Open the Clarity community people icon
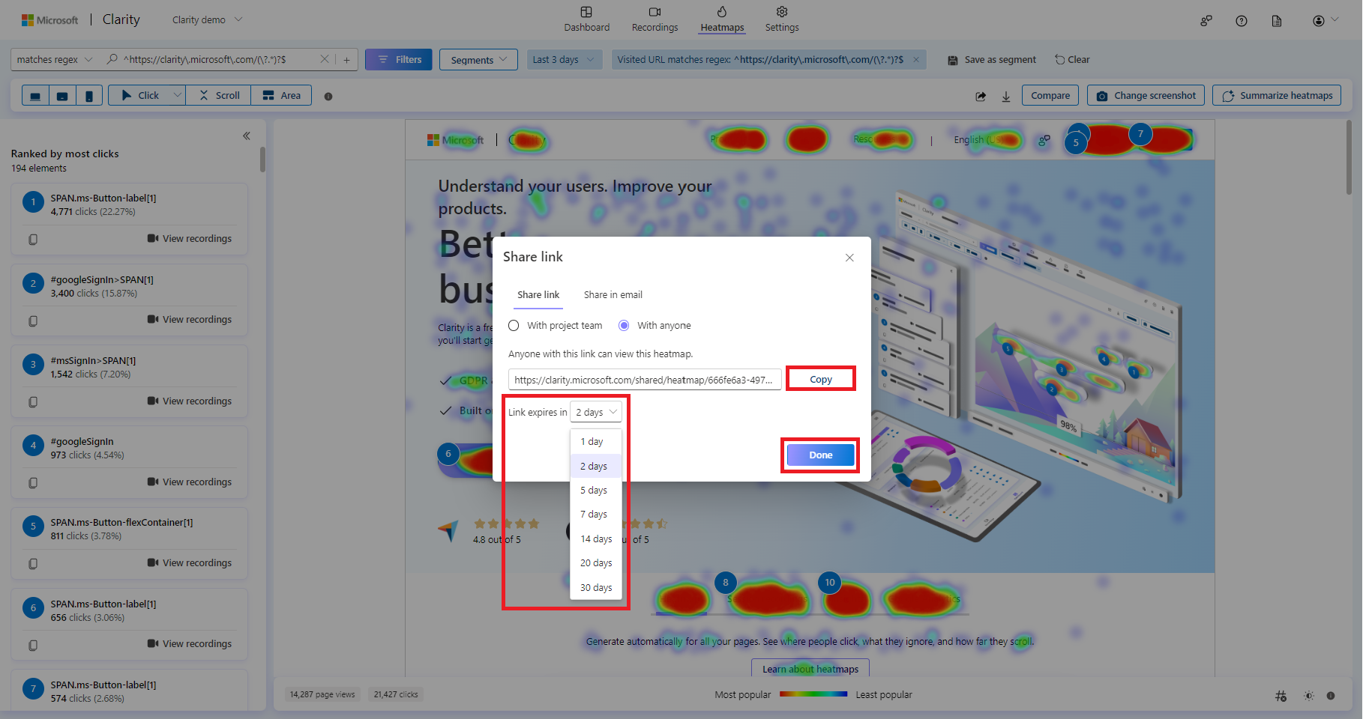 (x=1206, y=21)
